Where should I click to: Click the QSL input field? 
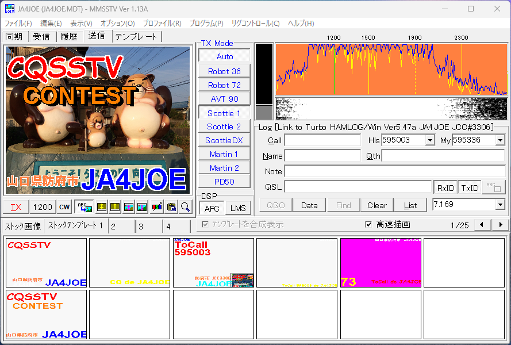(358, 187)
